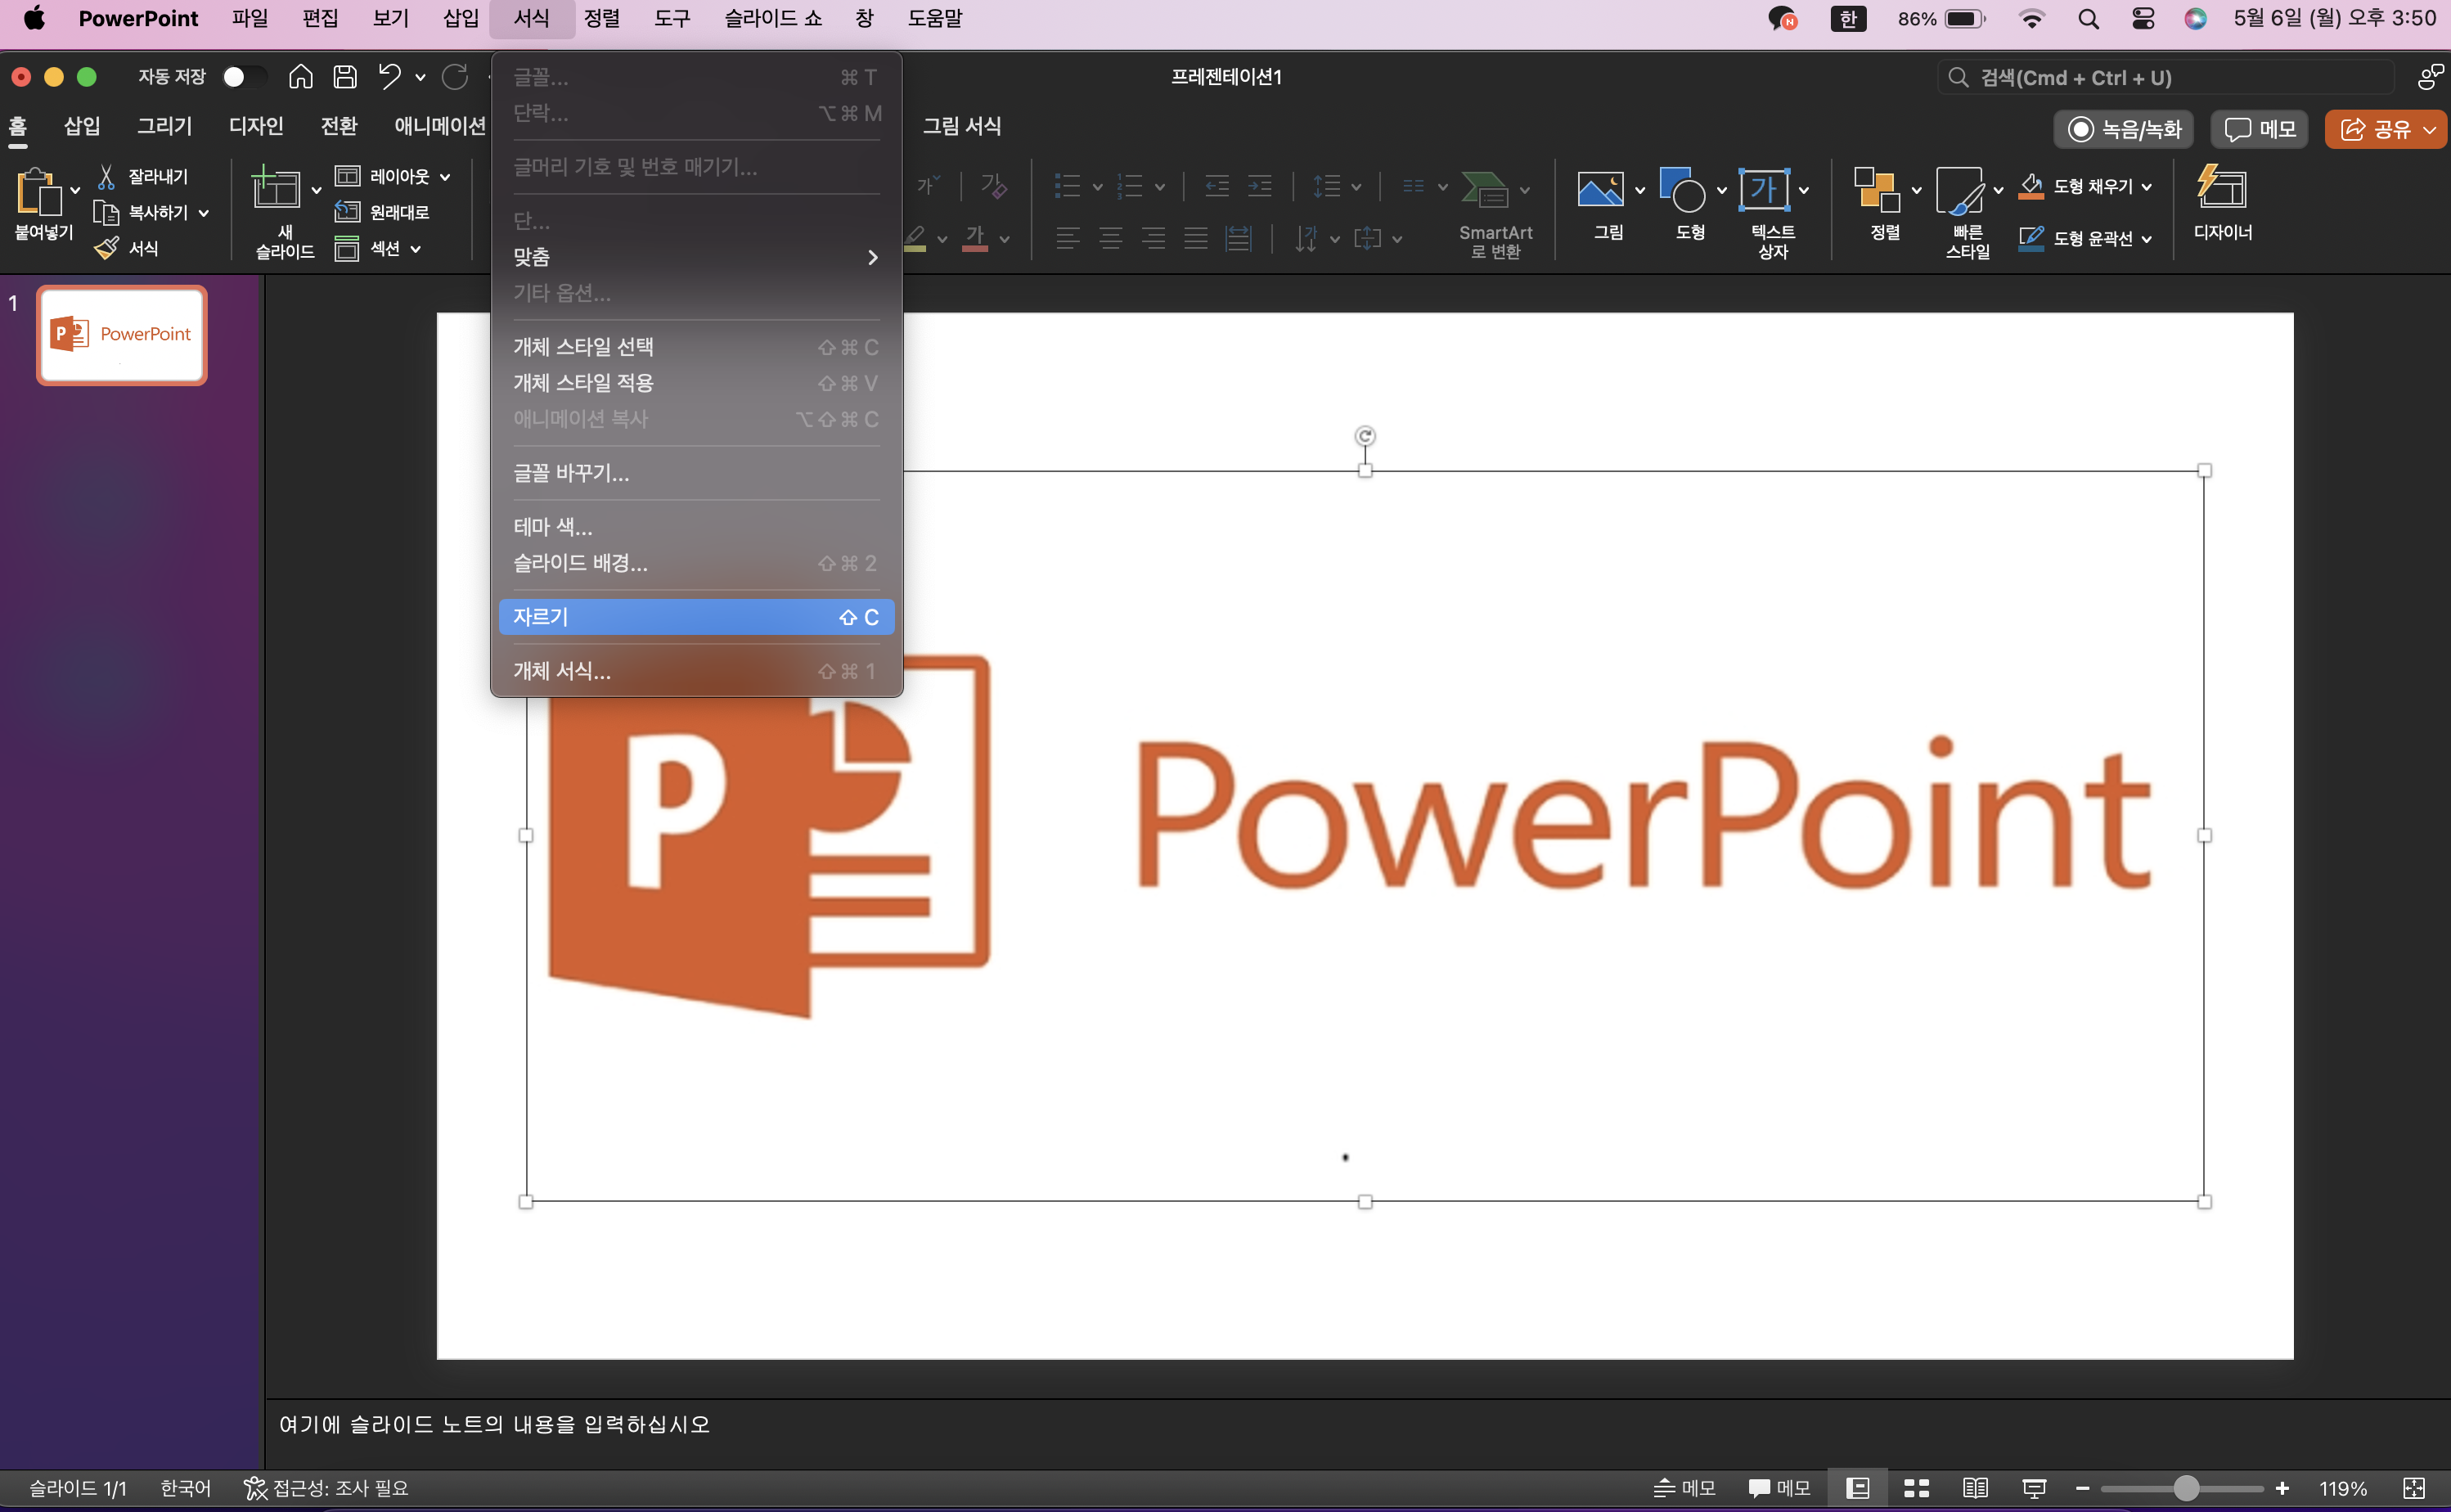Open Theme Colors (테마 색...) menu entry
The width and height of the screenshot is (2451, 1512).
[x=695, y=527]
